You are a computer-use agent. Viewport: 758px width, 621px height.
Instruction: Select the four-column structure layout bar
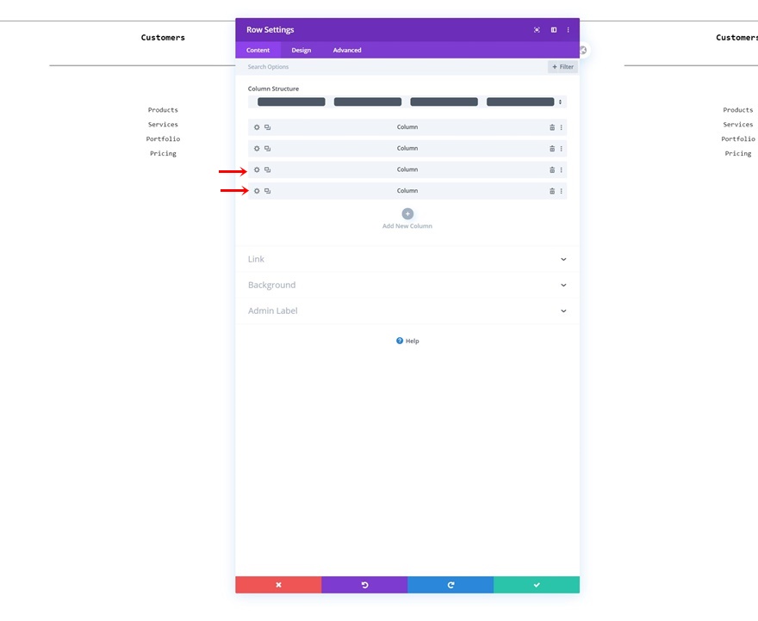coord(406,101)
